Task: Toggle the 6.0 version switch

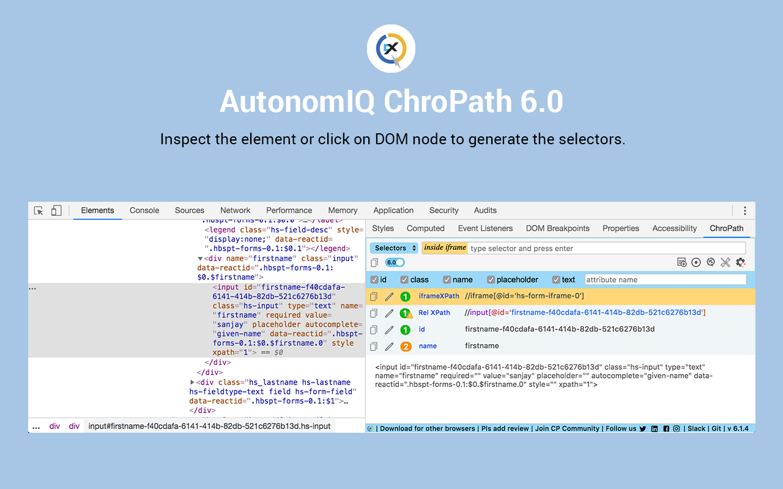Action: (x=395, y=262)
